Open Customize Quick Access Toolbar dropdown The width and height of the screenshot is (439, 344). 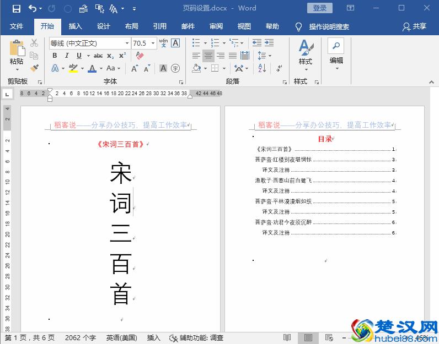(x=135, y=9)
